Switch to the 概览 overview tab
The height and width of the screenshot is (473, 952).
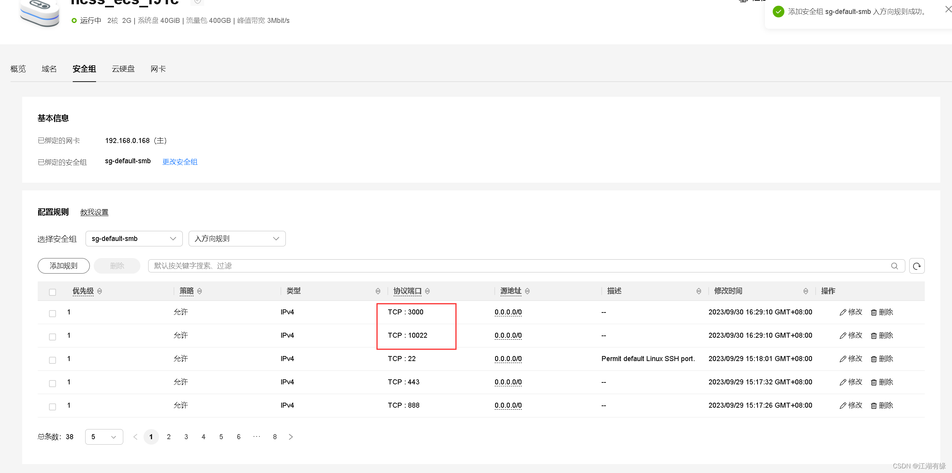[x=18, y=69]
